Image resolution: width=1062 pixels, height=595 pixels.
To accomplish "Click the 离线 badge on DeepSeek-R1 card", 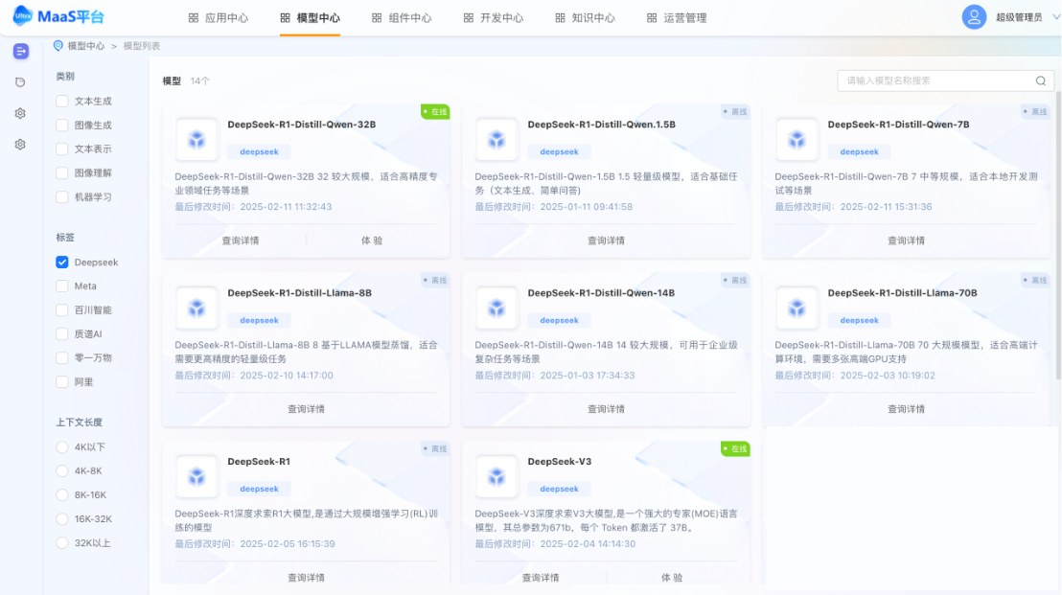I will [435, 448].
